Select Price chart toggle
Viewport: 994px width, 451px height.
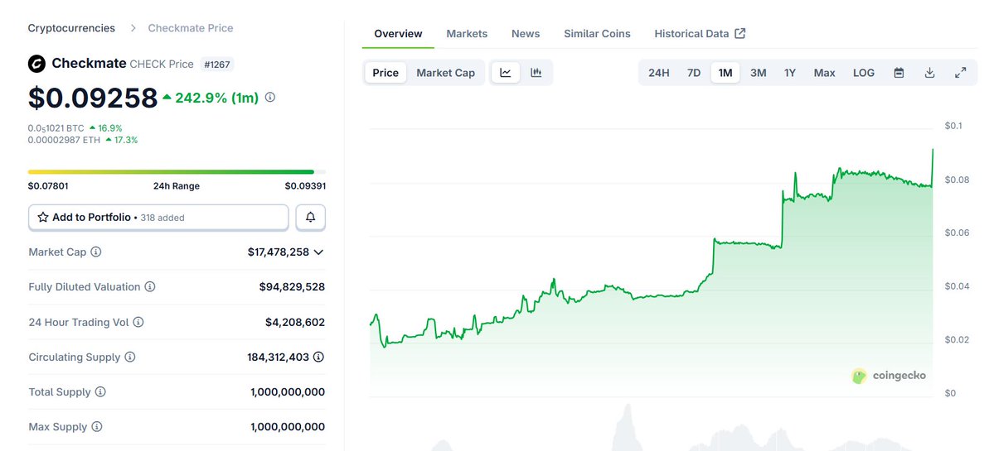pos(385,73)
